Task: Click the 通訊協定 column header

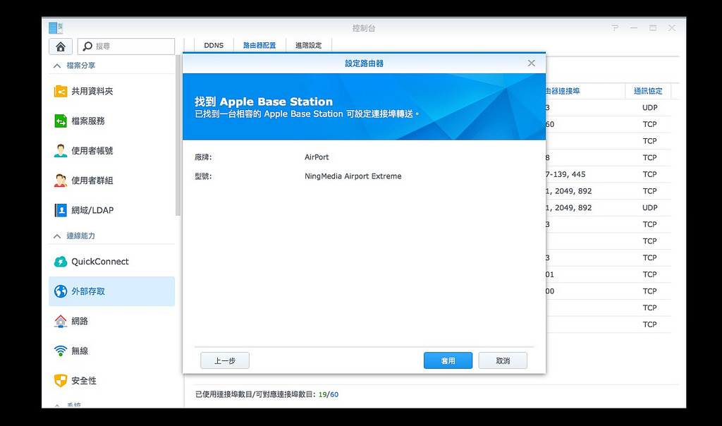Action: (x=648, y=91)
